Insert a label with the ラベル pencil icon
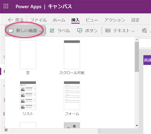The height and width of the screenshot is (134, 151). [52, 31]
